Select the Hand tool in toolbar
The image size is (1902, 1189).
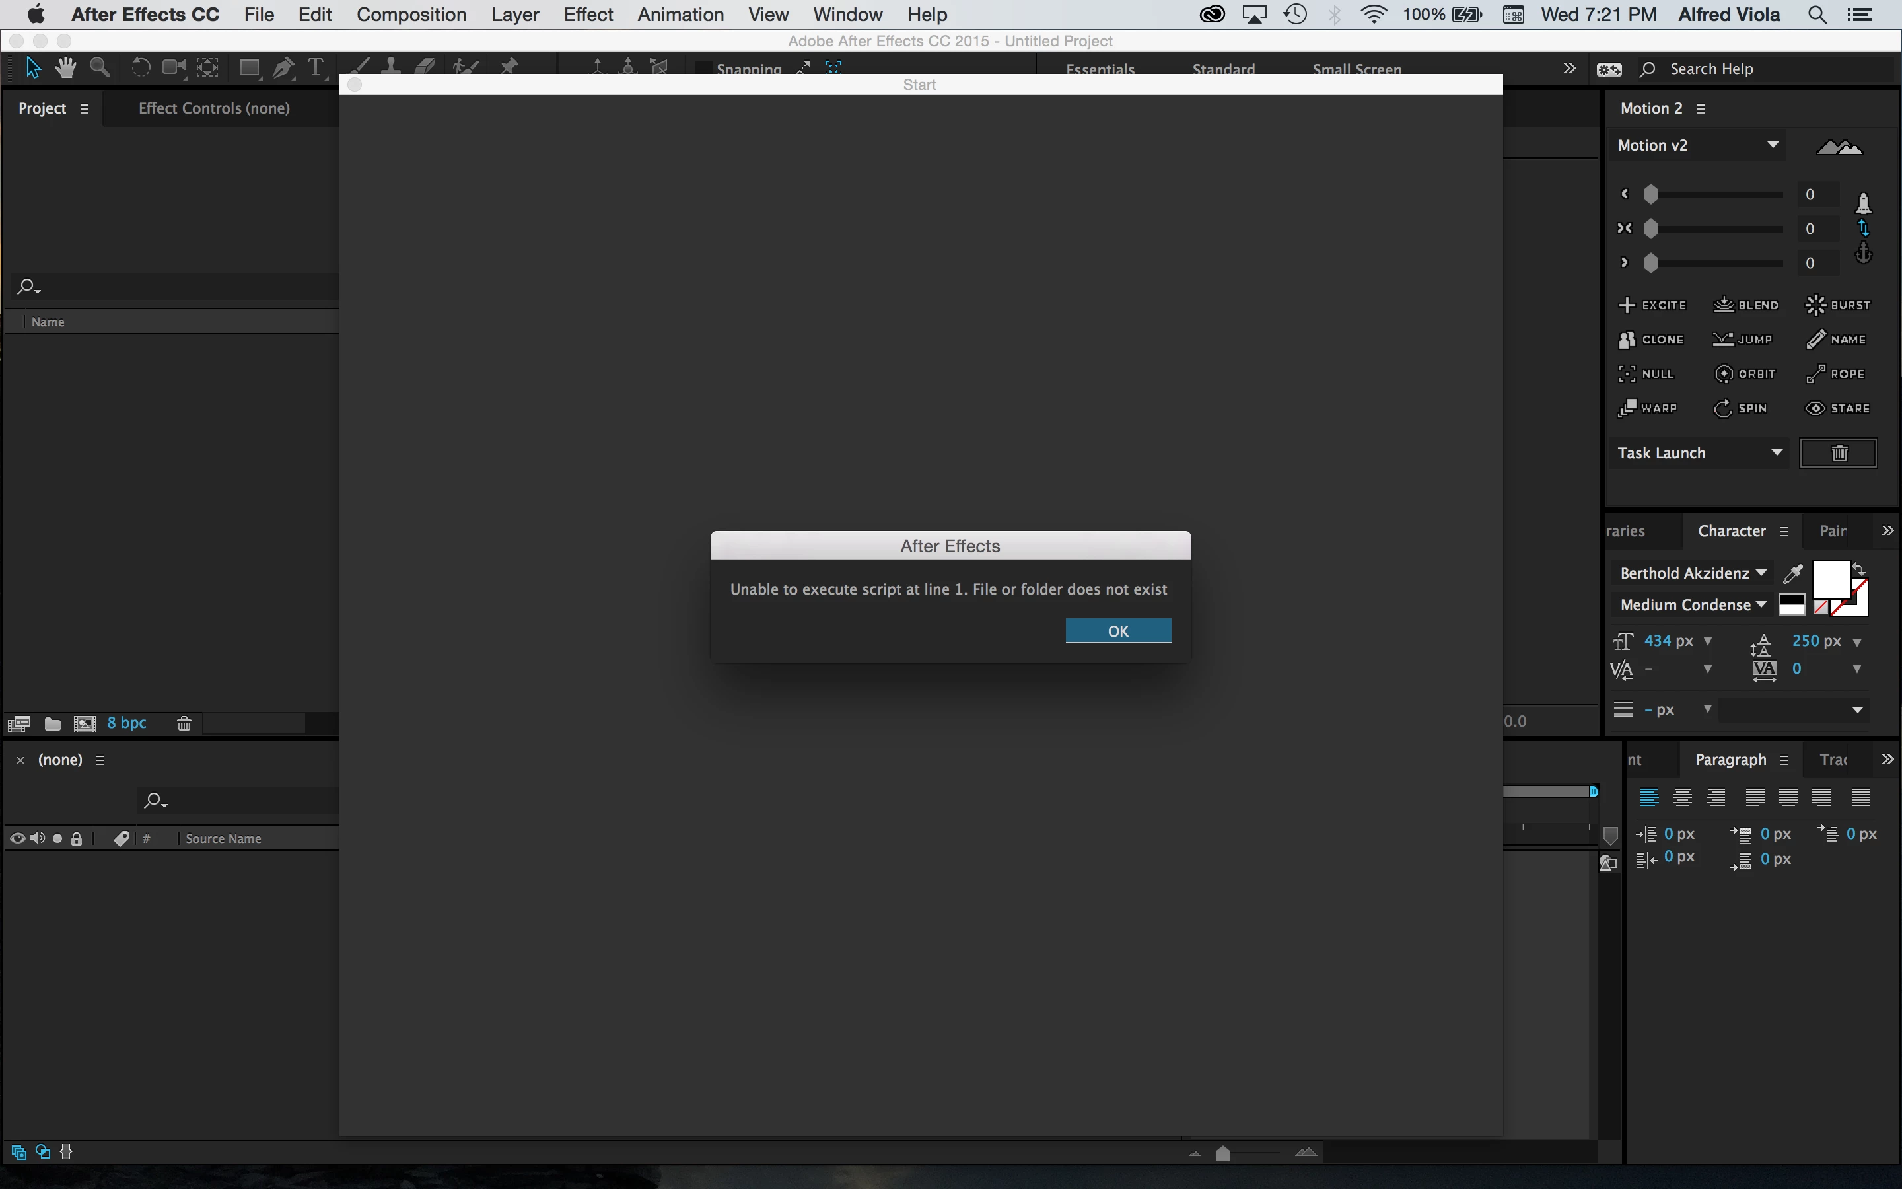tap(65, 69)
